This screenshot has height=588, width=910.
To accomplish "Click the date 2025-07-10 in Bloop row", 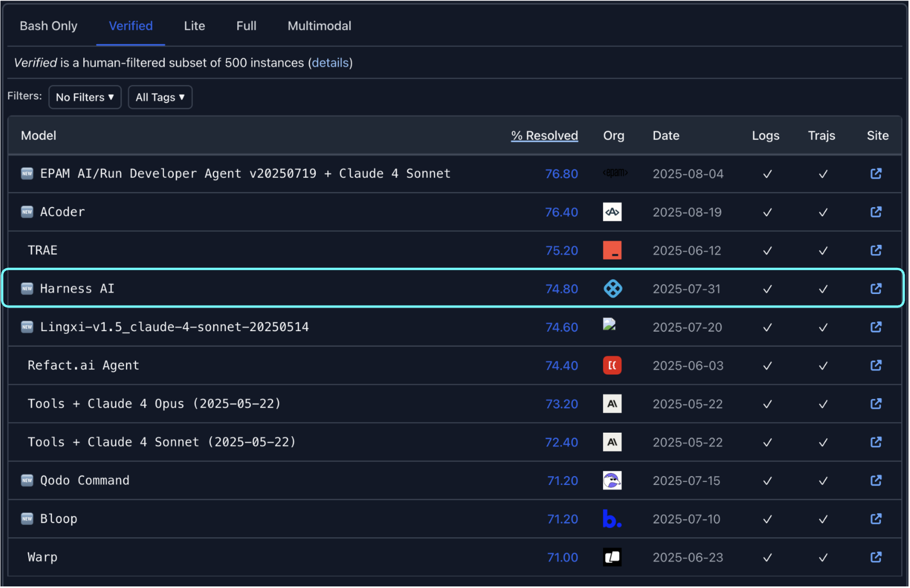I will (x=686, y=519).
